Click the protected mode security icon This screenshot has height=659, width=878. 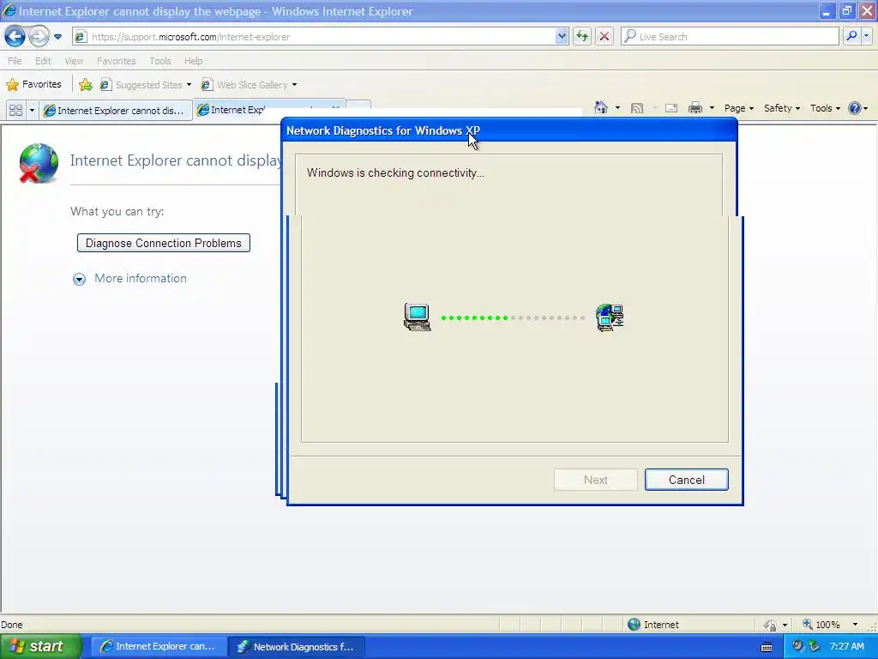tap(771, 625)
